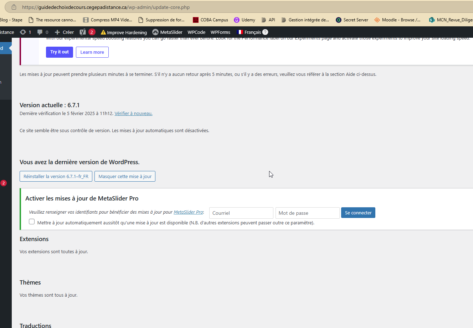Click the Improve Hardening warning icon

(103, 32)
